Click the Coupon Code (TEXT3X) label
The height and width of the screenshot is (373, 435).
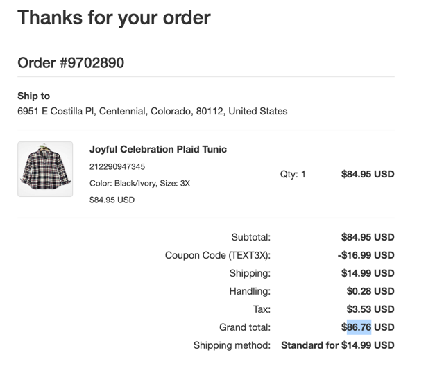click(x=218, y=255)
